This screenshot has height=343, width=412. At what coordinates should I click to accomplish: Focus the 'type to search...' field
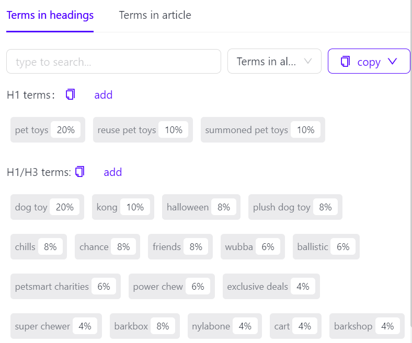pyautogui.click(x=113, y=62)
